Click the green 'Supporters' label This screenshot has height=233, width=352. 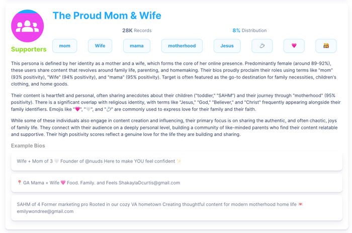tap(29, 49)
